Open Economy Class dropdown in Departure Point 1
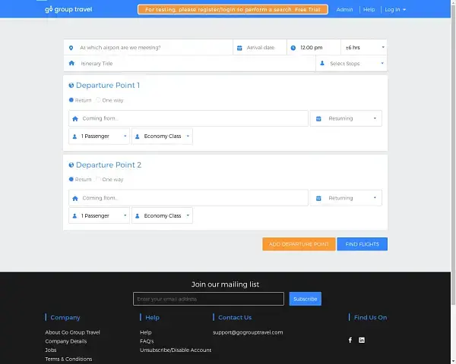This screenshot has width=456, height=364. (163, 136)
